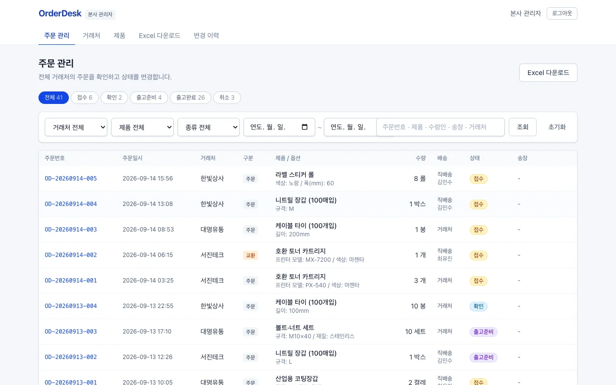This screenshot has height=385, width=616.
Task: Click 출고준비 badge for OD-20260913-002
Action: click(x=484, y=358)
